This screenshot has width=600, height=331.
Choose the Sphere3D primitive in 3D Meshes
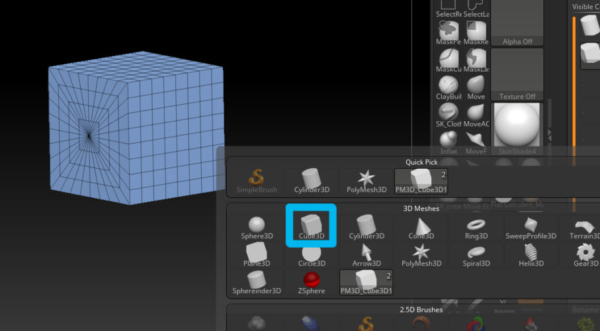coord(257,227)
